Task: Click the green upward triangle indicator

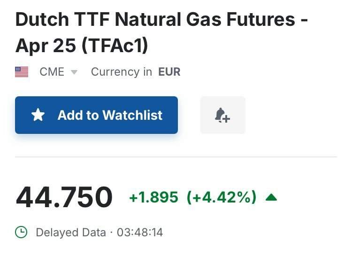Action: pos(271,197)
